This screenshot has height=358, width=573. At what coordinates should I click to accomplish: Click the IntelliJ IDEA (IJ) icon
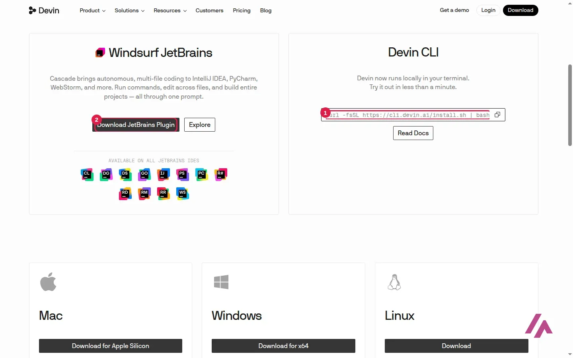[x=163, y=175]
